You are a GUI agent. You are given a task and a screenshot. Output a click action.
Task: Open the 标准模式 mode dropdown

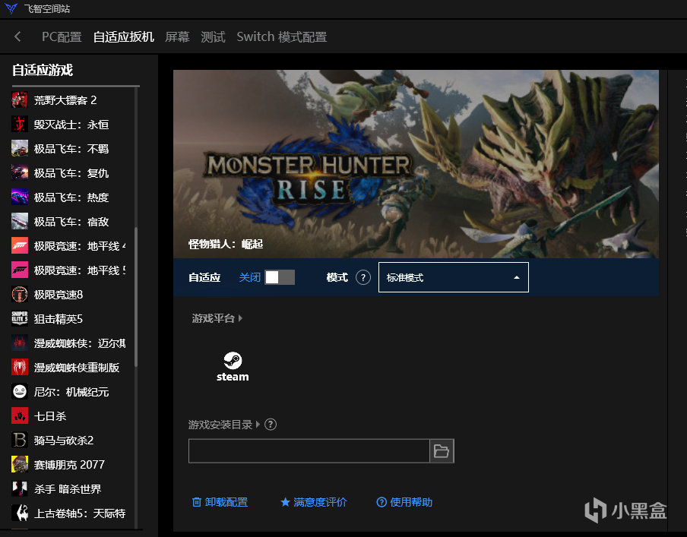(x=454, y=277)
